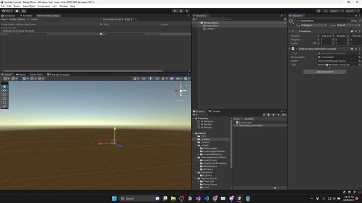Select the Project tab
This screenshot has height=203, width=362.
coord(199,112)
